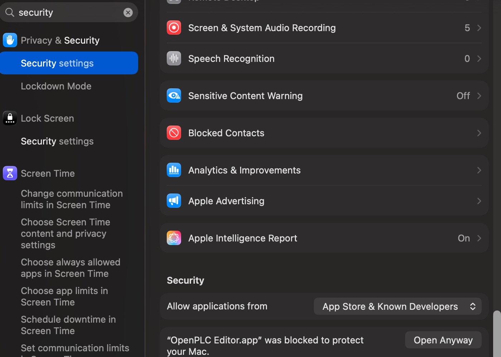
Task: Expand Sensitive Content Warning Off chevron
Action: pos(479,96)
